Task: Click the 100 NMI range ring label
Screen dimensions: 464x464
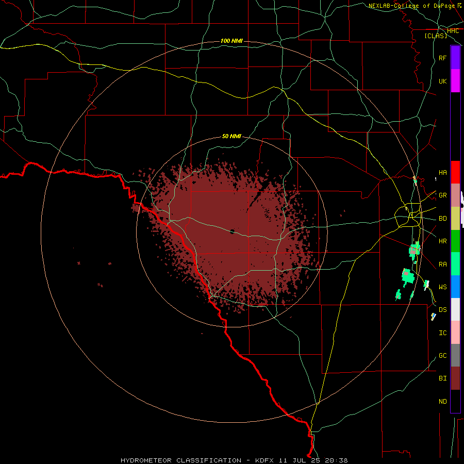Action: tap(231, 41)
